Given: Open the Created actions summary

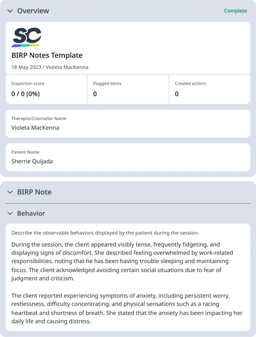Looking at the screenshot, I should [x=209, y=89].
